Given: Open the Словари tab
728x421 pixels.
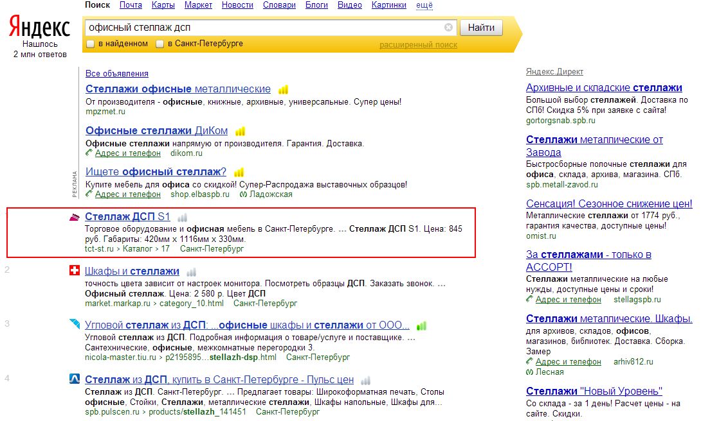Looking at the screenshot, I should [x=280, y=5].
